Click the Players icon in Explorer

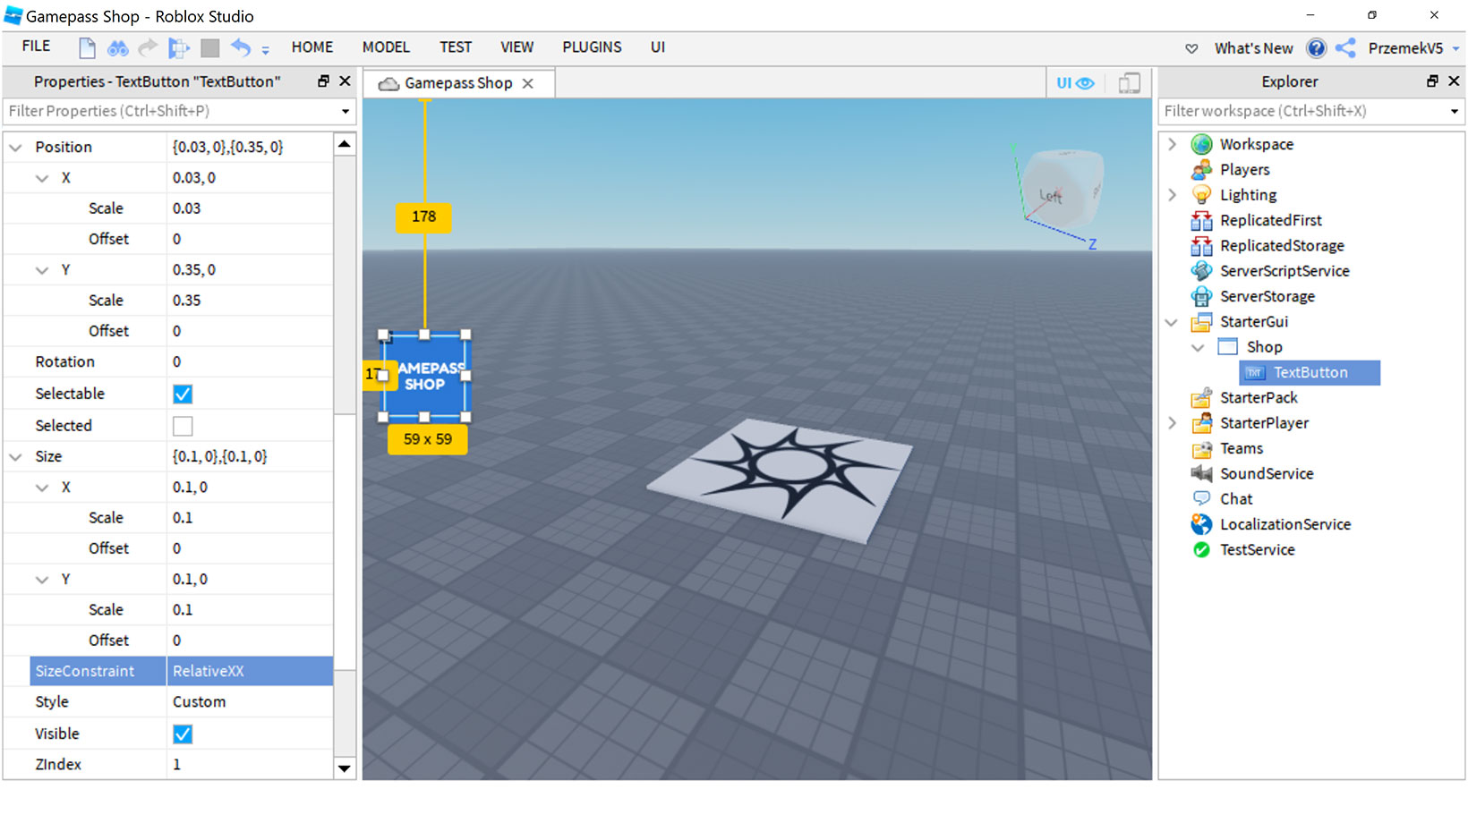pyautogui.click(x=1201, y=170)
